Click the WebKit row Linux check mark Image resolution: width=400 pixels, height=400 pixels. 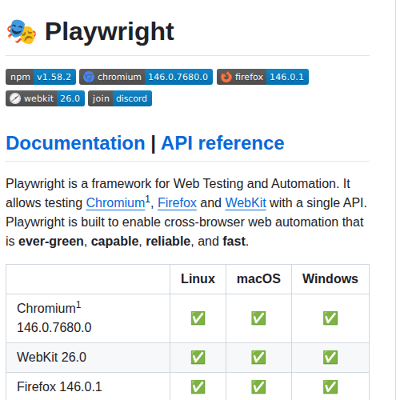pos(198,358)
